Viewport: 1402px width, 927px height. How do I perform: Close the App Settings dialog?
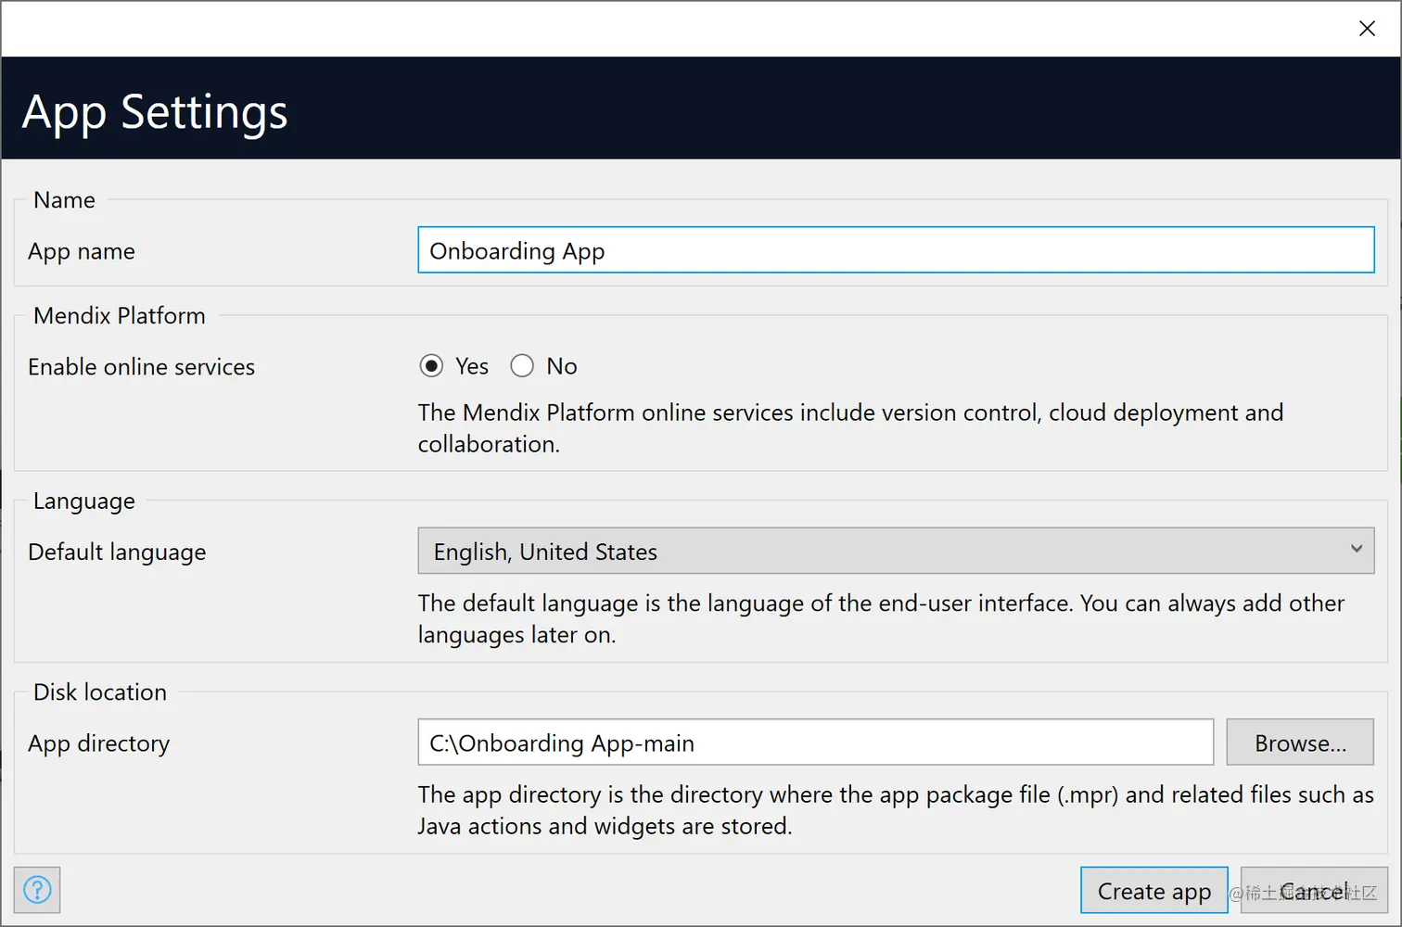click(1367, 29)
